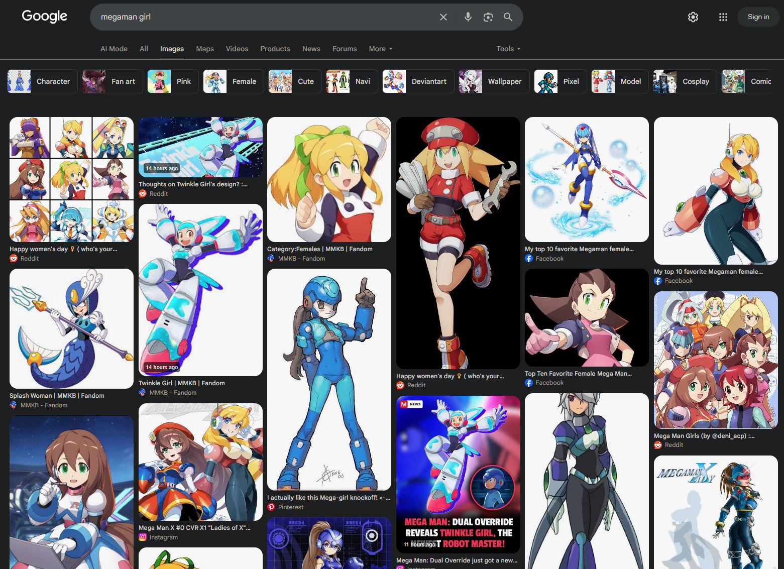
Task: Open 'I actually like this Mega-girl knockoff!' link
Action: pos(329,498)
